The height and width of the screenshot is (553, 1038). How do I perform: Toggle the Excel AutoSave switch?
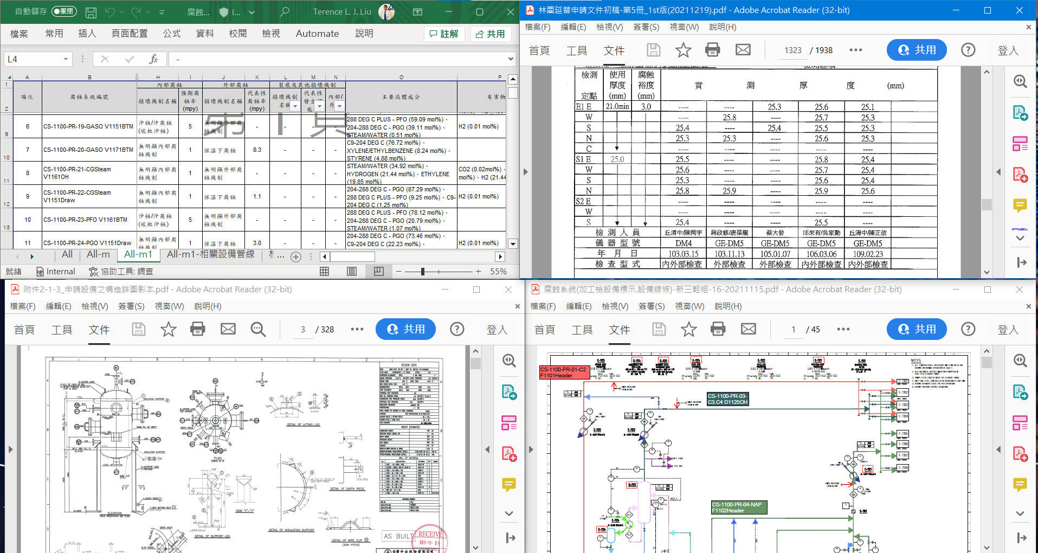[64, 11]
